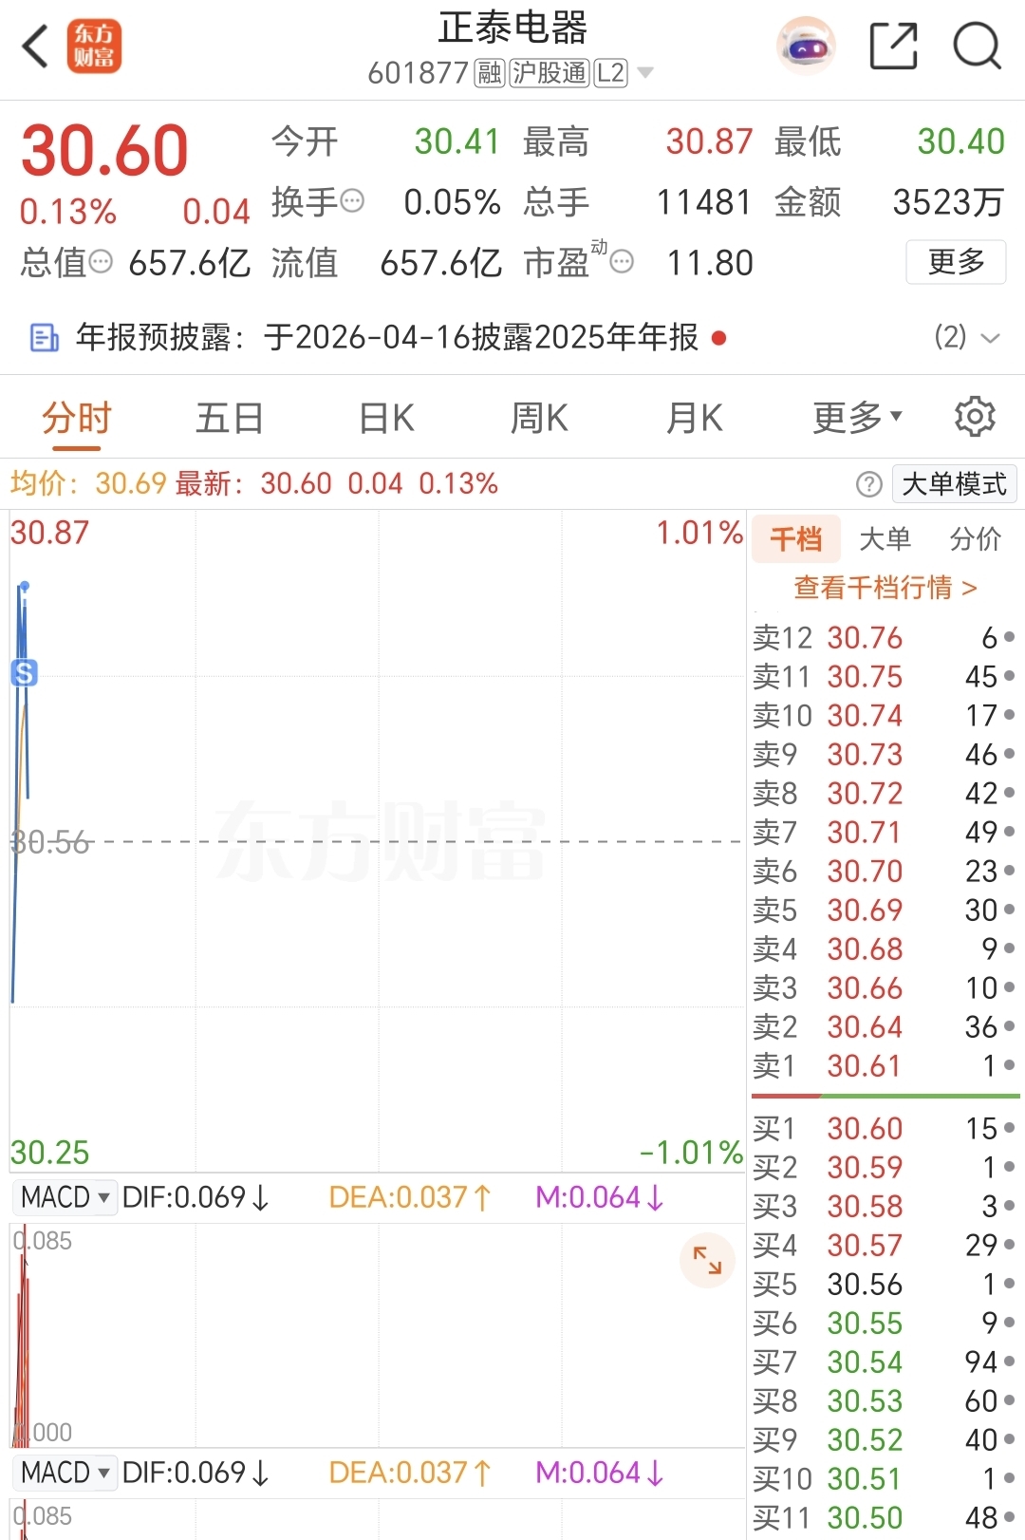Tap 买6 row at 30.55
The width and height of the screenshot is (1025, 1540).
pos(885,1324)
